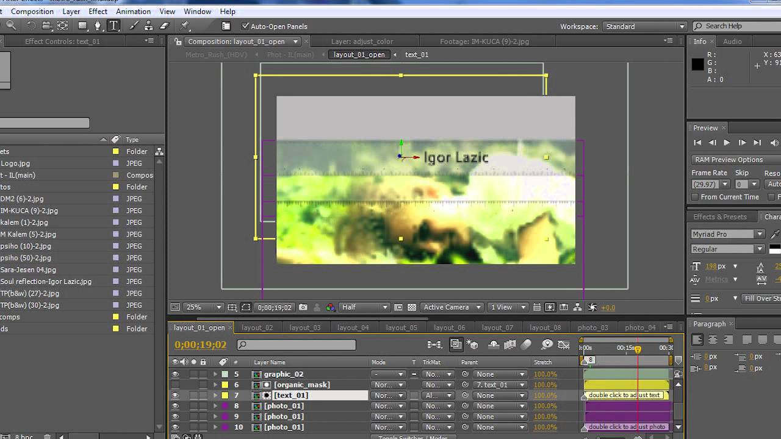Hide layer 10 photo_01 eye
The height and width of the screenshot is (439, 781).
point(176,427)
